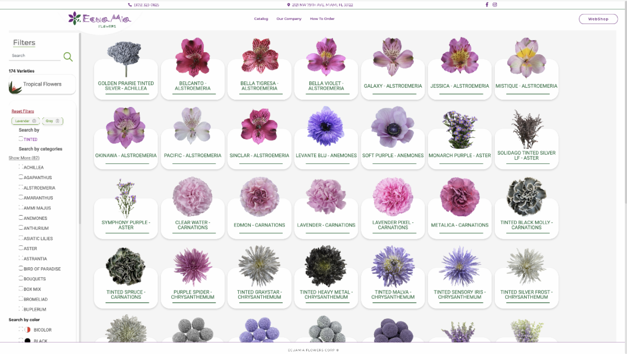Open the Tropical Flowers category card

tap(42, 85)
